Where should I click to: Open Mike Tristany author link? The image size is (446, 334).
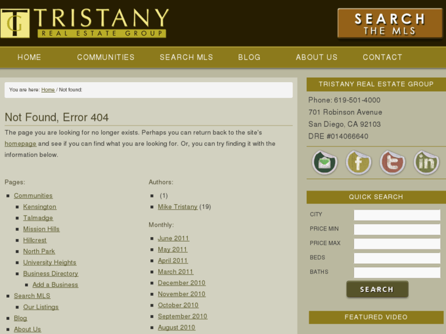(178, 207)
